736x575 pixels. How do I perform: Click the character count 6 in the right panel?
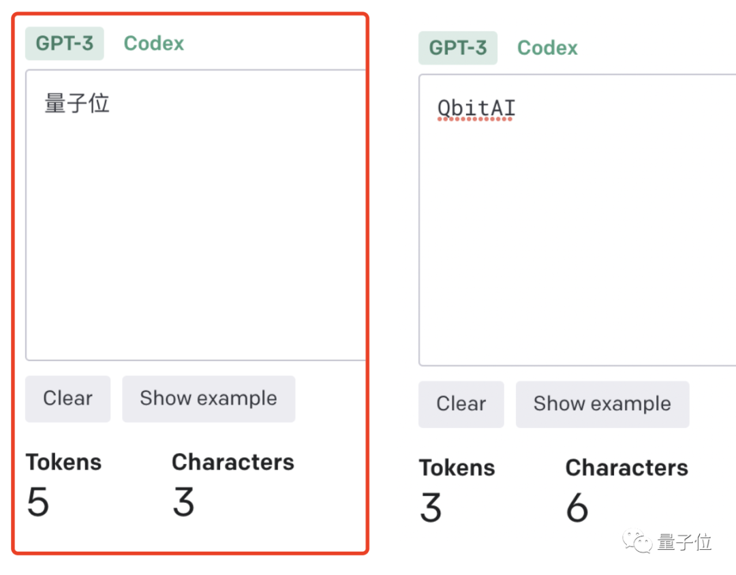(577, 508)
